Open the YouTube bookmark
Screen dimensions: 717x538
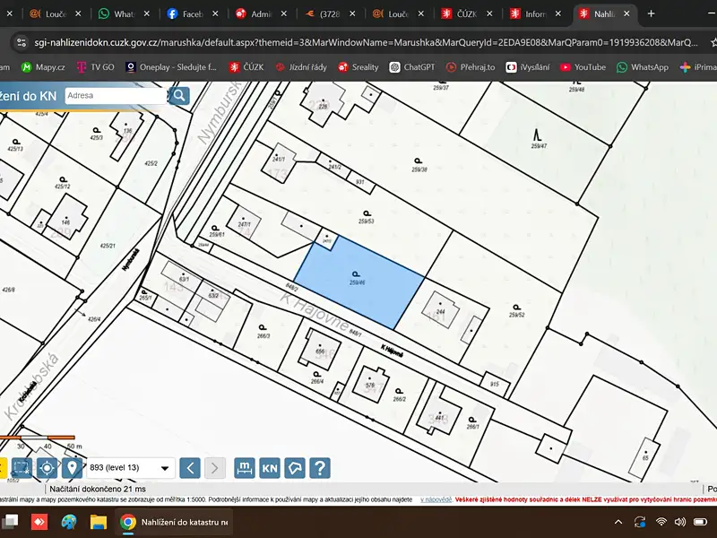(x=583, y=67)
